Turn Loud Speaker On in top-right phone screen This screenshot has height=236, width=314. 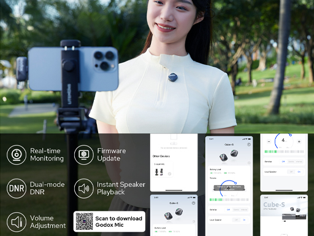(x=299, y=172)
